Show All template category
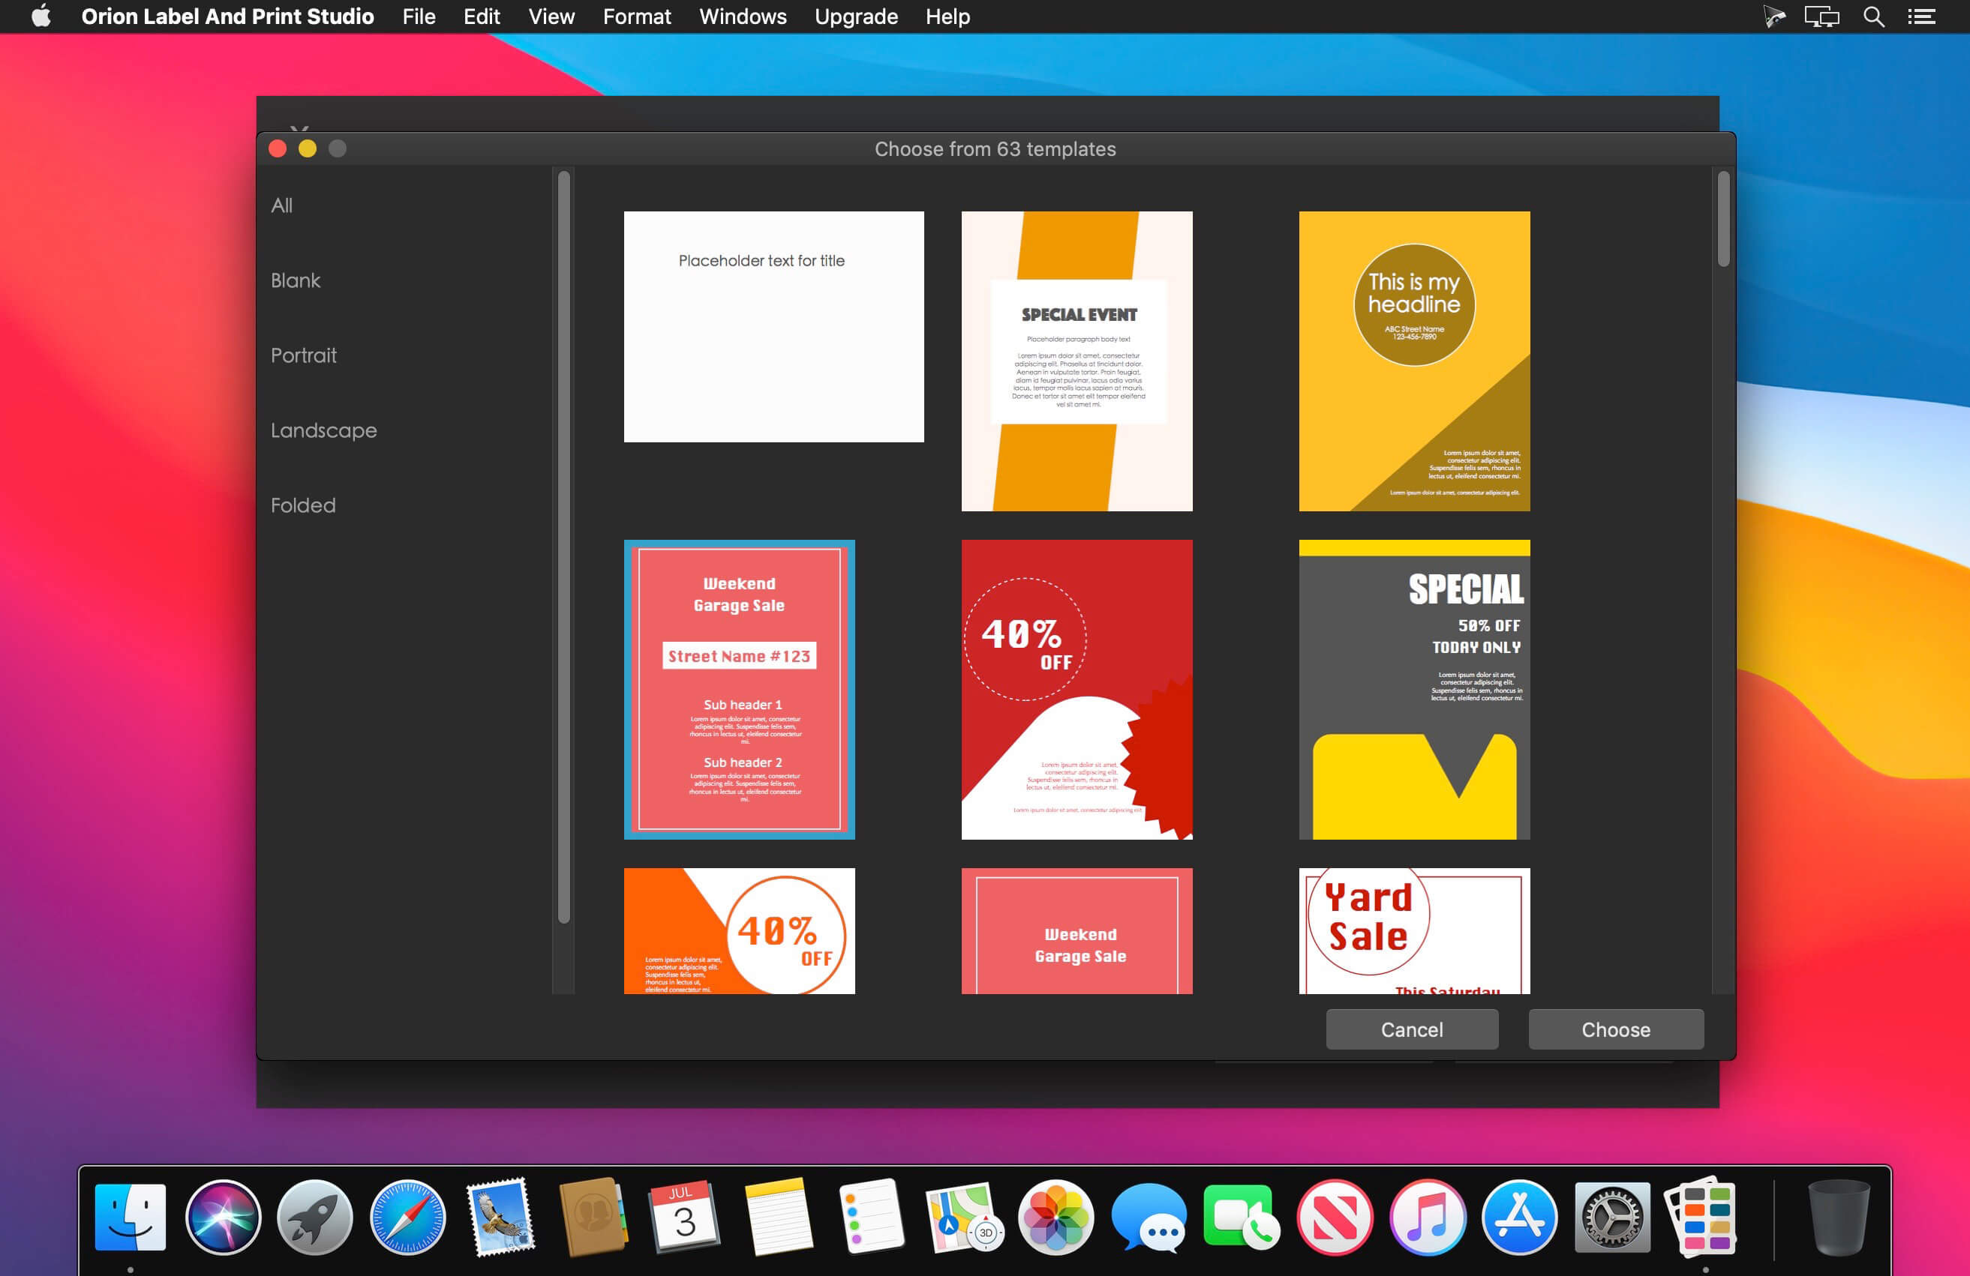 pyautogui.click(x=281, y=205)
